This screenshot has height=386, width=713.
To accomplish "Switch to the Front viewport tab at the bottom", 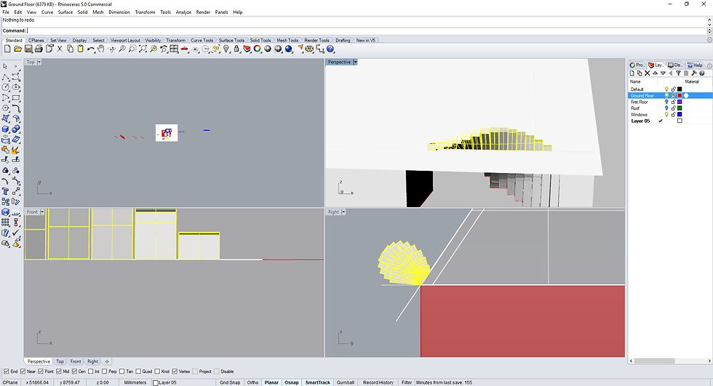I will point(76,361).
